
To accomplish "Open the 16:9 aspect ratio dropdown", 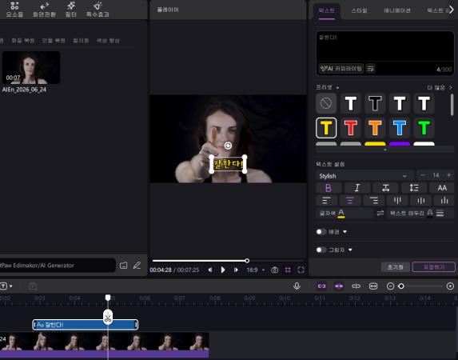I will pyautogui.click(x=255, y=270).
